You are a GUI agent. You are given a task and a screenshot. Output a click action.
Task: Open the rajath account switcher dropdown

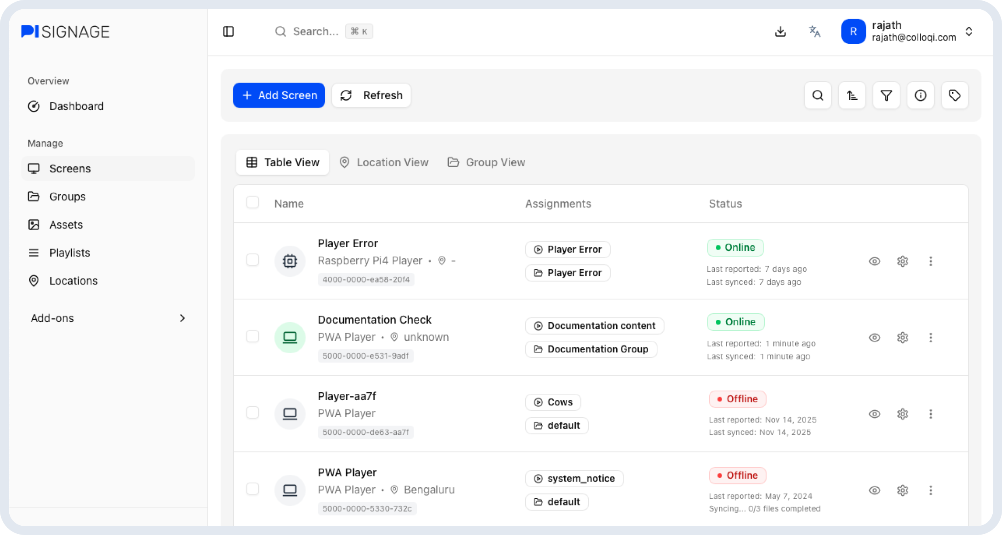pos(969,32)
